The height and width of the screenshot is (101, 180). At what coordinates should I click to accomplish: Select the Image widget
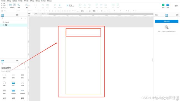tap(13, 84)
